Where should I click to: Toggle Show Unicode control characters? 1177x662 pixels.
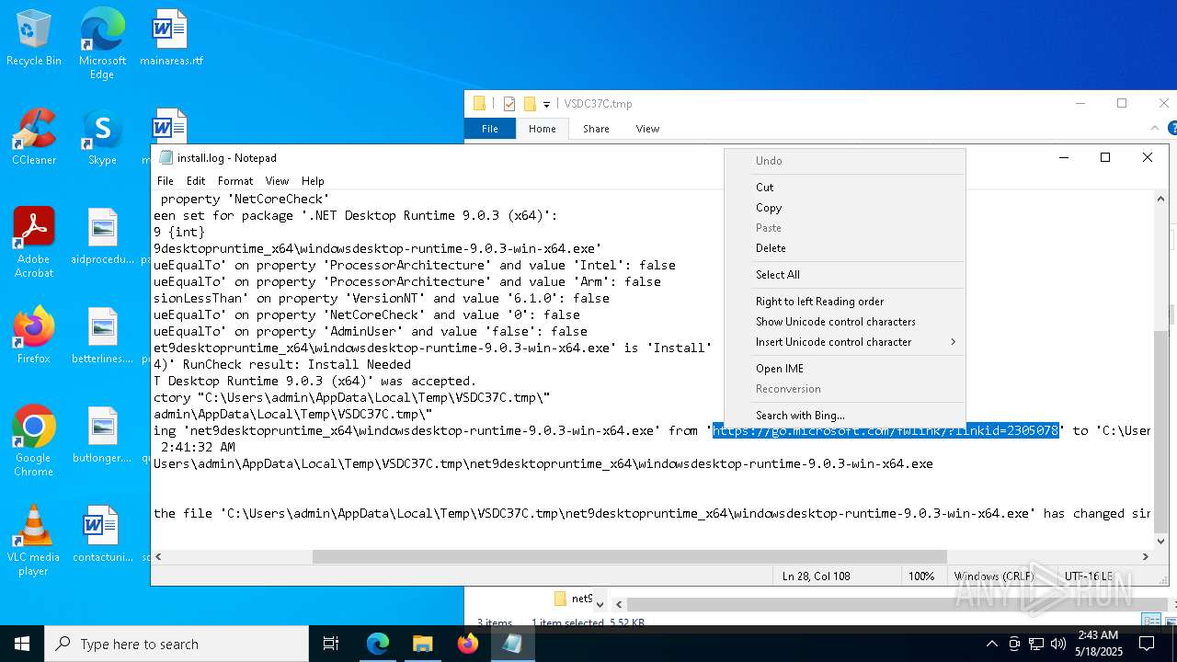845,322
